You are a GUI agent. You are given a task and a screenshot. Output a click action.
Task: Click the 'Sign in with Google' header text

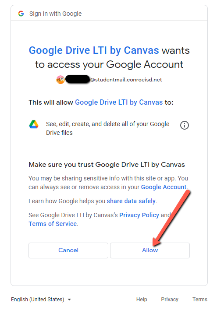coord(56,14)
